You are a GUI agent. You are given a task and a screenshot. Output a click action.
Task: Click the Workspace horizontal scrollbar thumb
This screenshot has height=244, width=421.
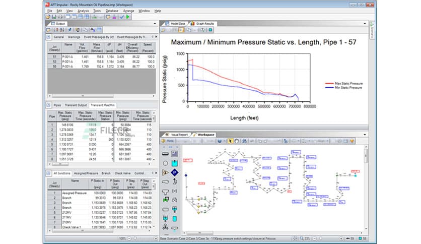pos(200,233)
